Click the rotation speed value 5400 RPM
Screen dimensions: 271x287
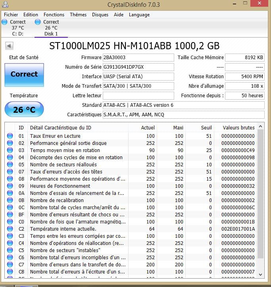pyautogui.click(x=245, y=77)
